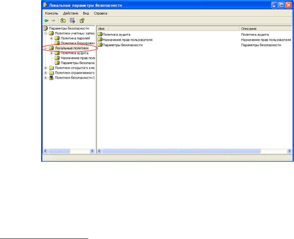This screenshot has height=239, width=294.
Task: Sort list by Имя column header
Action: pyautogui.click(x=168, y=28)
